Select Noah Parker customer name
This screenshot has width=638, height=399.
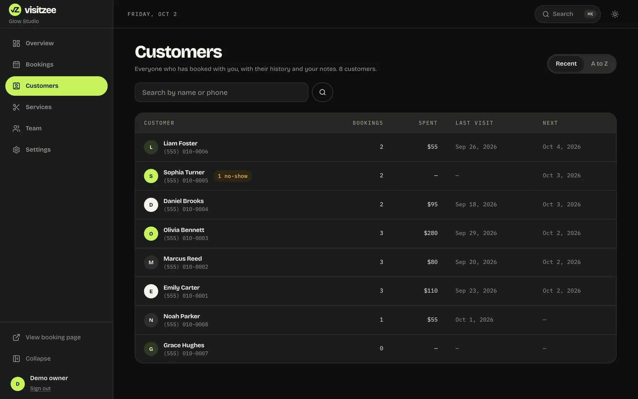pos(181,316)
